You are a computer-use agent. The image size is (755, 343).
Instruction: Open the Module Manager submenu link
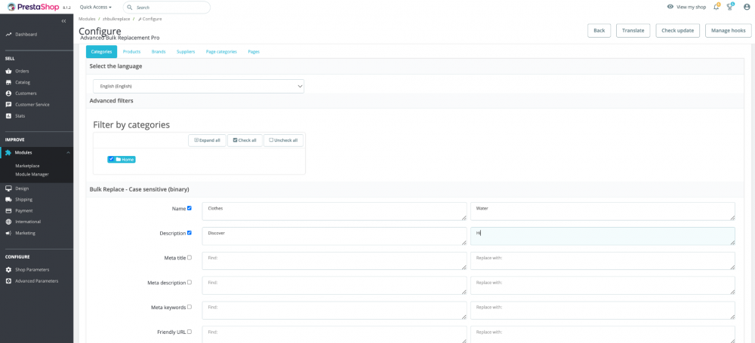[32, 174]
